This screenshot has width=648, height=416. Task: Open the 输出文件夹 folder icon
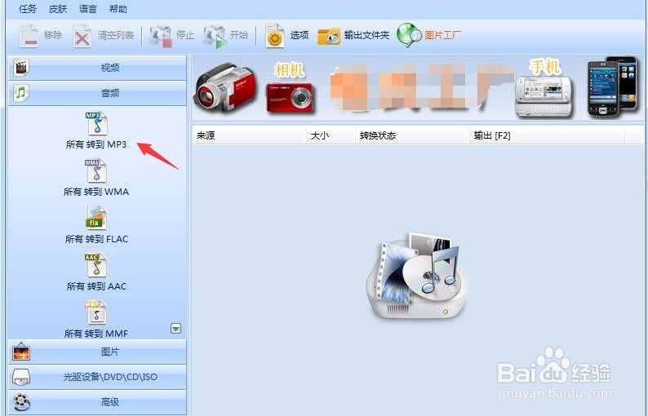pos(329,37)
